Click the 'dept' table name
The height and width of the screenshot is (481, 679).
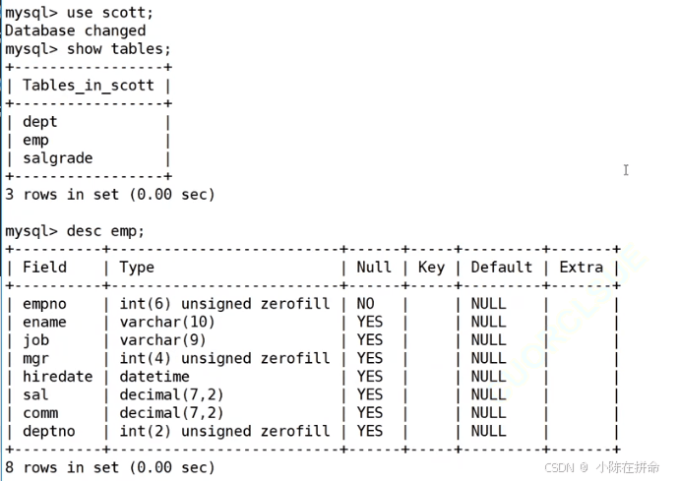point(39,122)
